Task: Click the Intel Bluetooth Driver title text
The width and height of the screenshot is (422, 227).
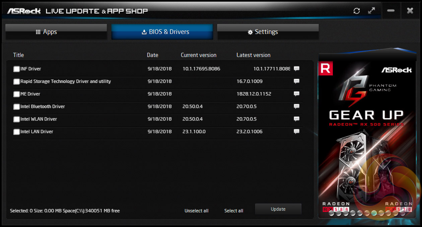Action: click(43, 106)
